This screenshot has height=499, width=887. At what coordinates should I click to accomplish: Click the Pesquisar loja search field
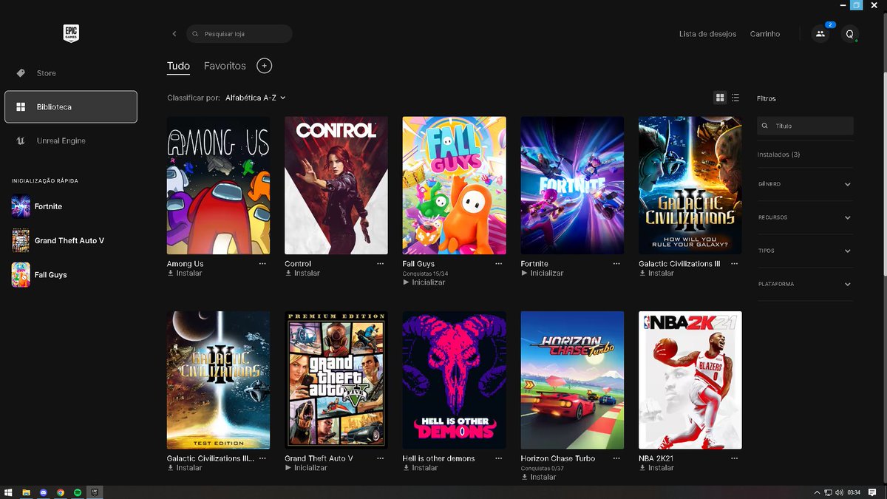(239, 34)
